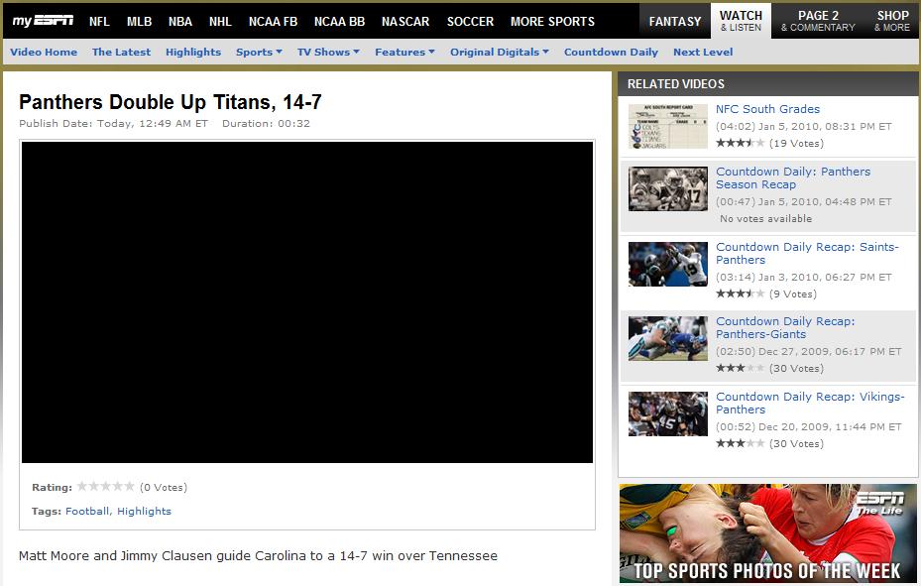Open NCAA FB in top navigation
Screen dimensions: 921x586
(x=274, y=22)
